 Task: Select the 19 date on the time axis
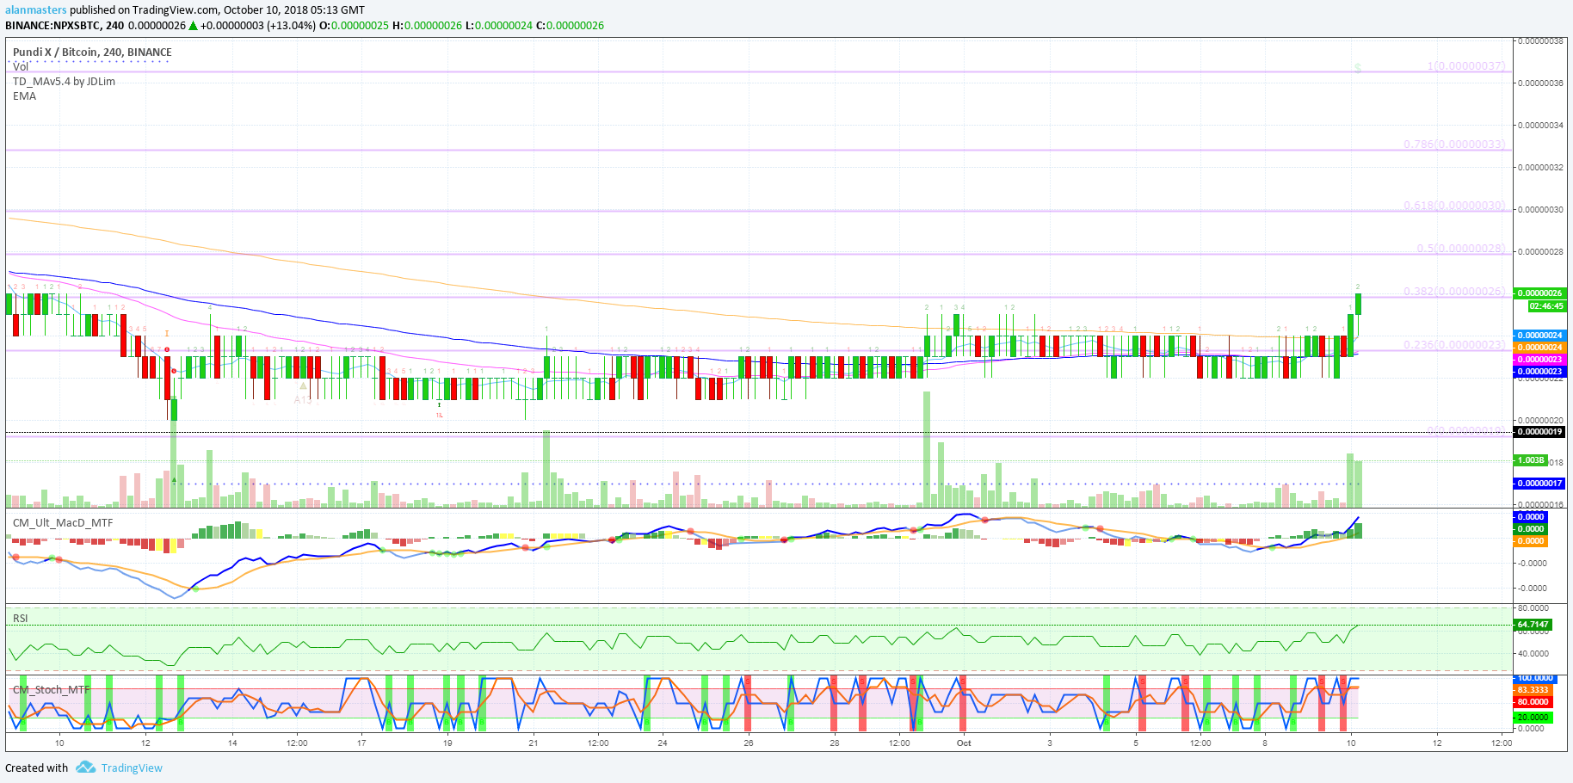[447, 743]
